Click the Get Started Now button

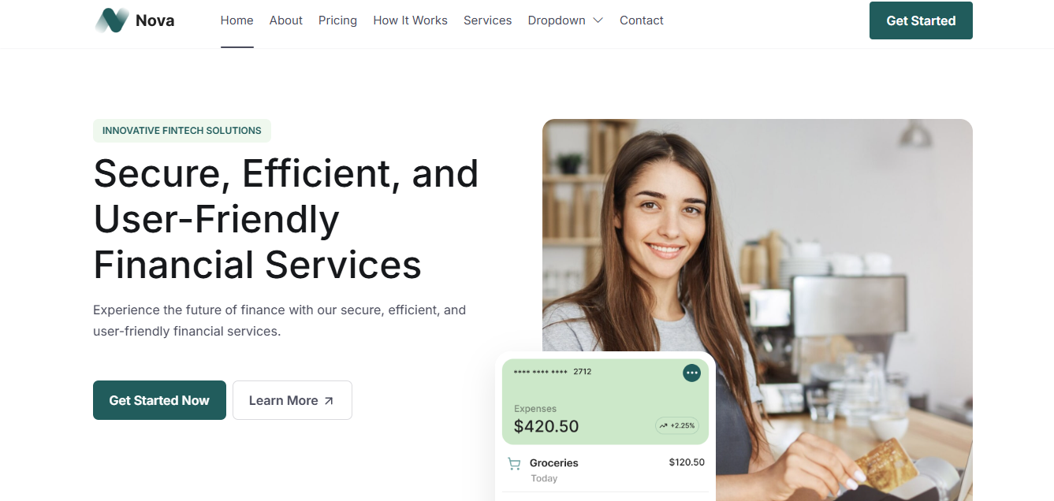tap(159, 400)
